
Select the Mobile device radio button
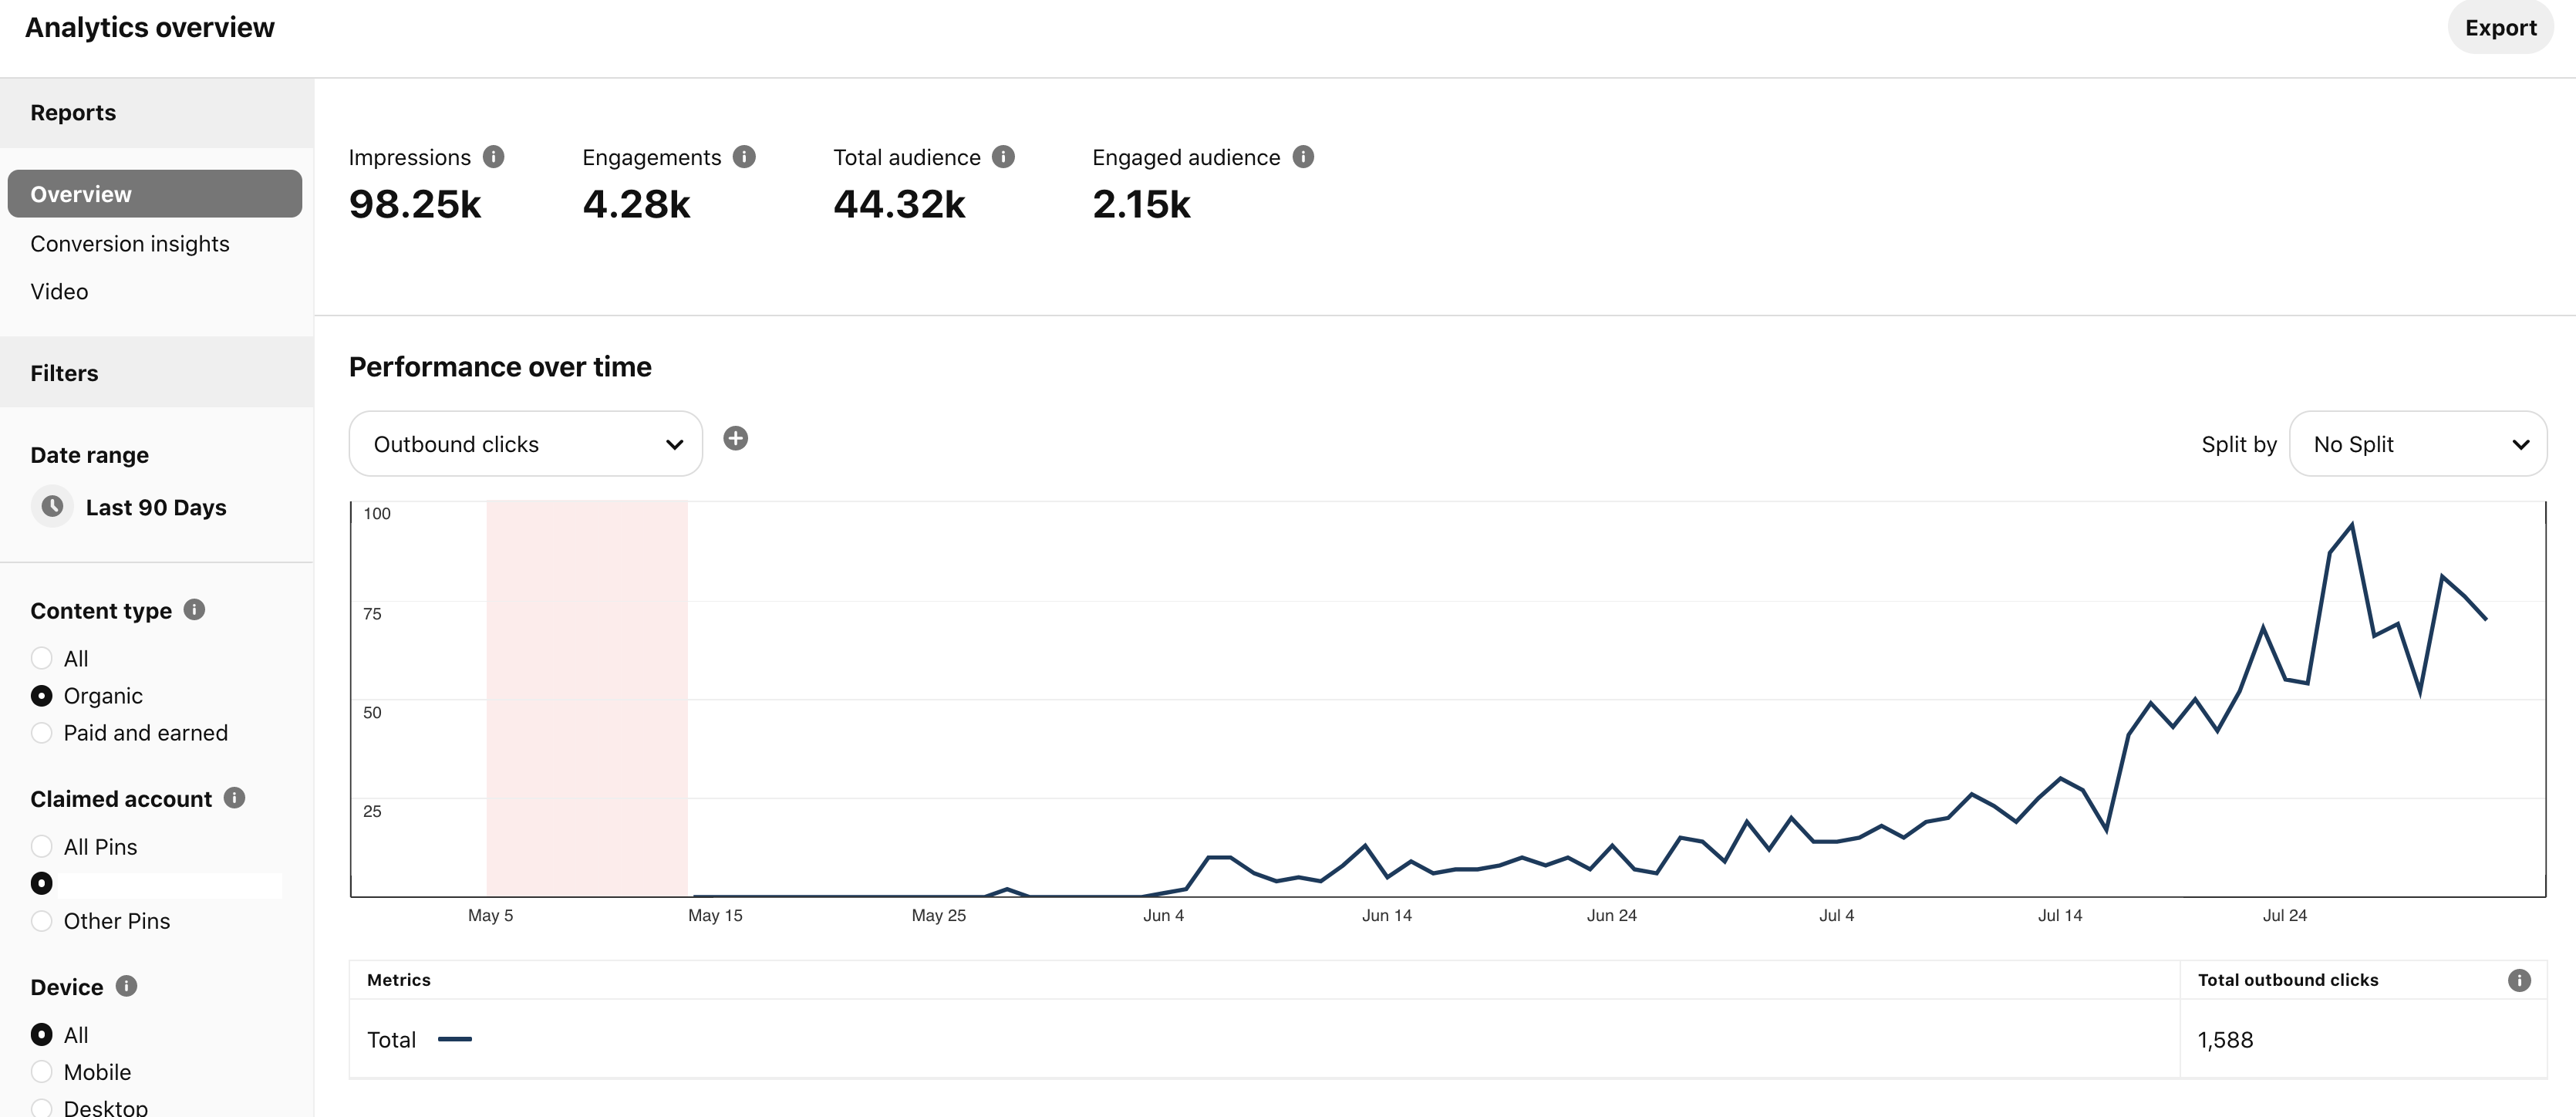(42, 1072)
